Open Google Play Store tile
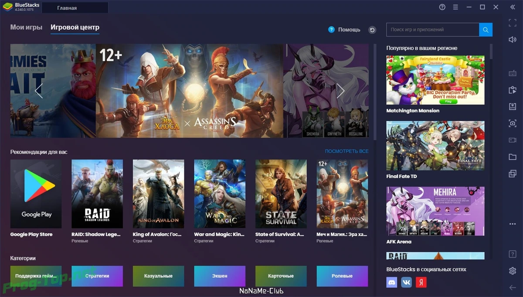Image resolution: width=523 pixels, height=297 pixels. (36, 194)
